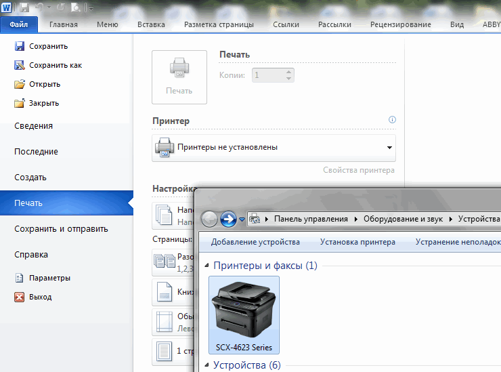This screenshot has height=372, width=501.
Task: Expand the printer selection dropdown
Action: click(x=389, y=147)
